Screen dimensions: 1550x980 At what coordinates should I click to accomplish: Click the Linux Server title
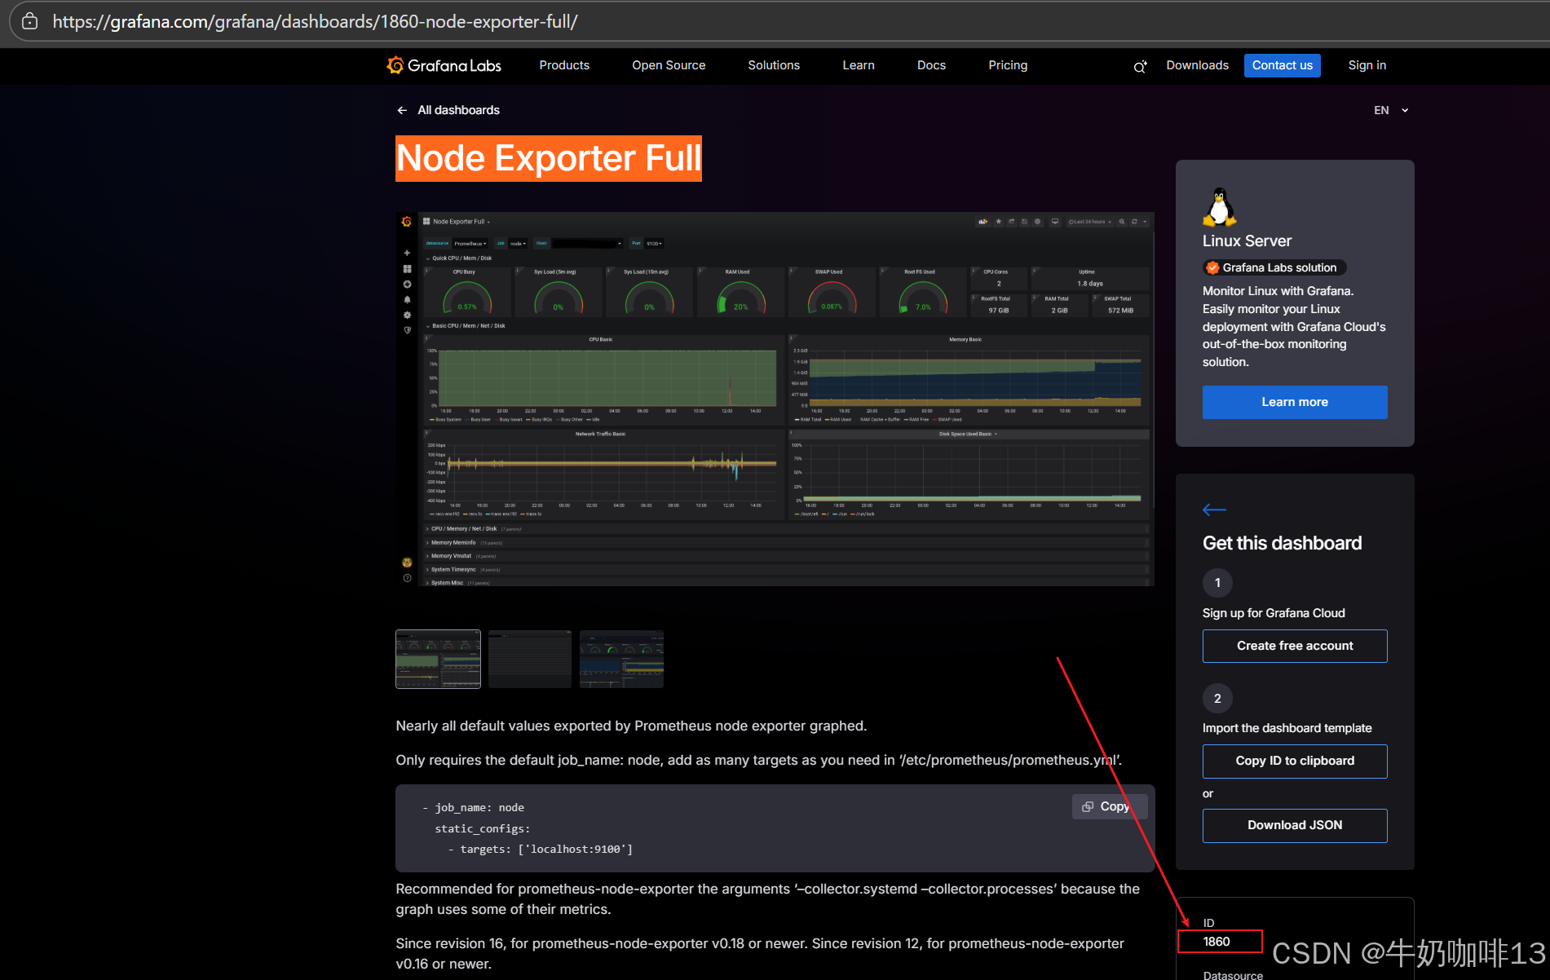coord(1247,241)
